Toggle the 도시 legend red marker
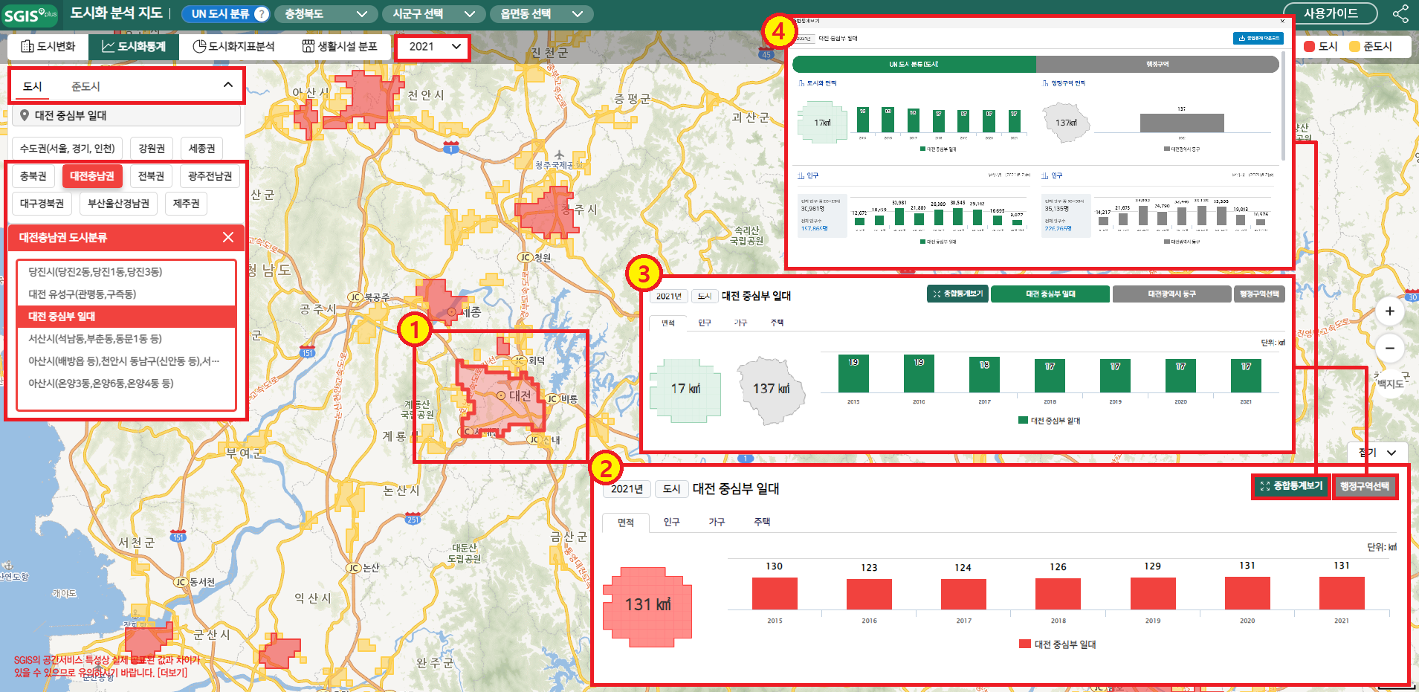This screenshot has width=1419, height=692. (1310, 46)
